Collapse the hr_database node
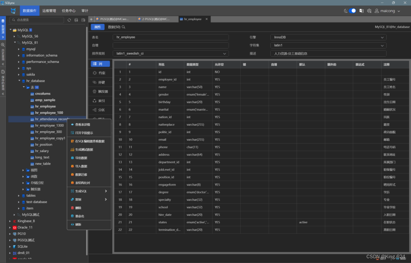Viewport: 411px width, 263px height. point(19,81)
